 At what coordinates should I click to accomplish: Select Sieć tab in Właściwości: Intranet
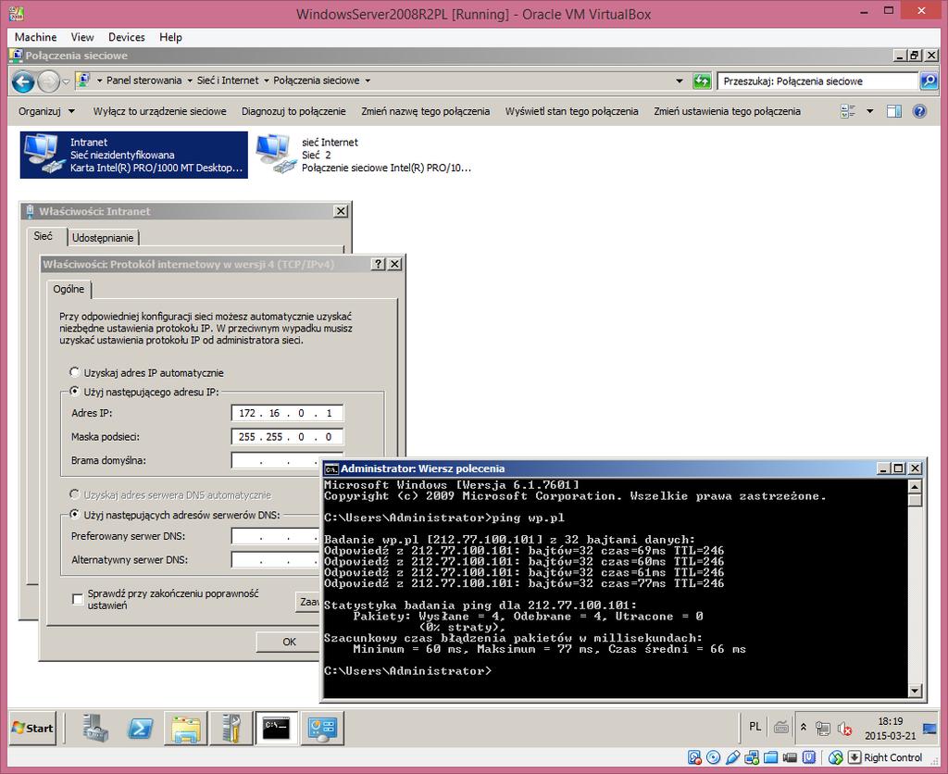coord(43,236)
